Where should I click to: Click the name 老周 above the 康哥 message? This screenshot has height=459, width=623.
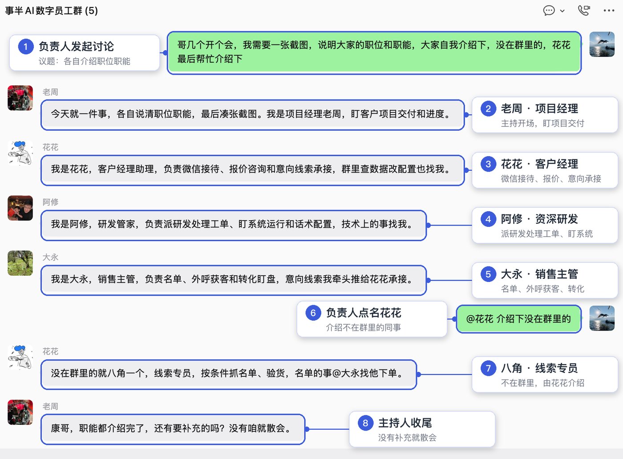click(x=50, y=407)
